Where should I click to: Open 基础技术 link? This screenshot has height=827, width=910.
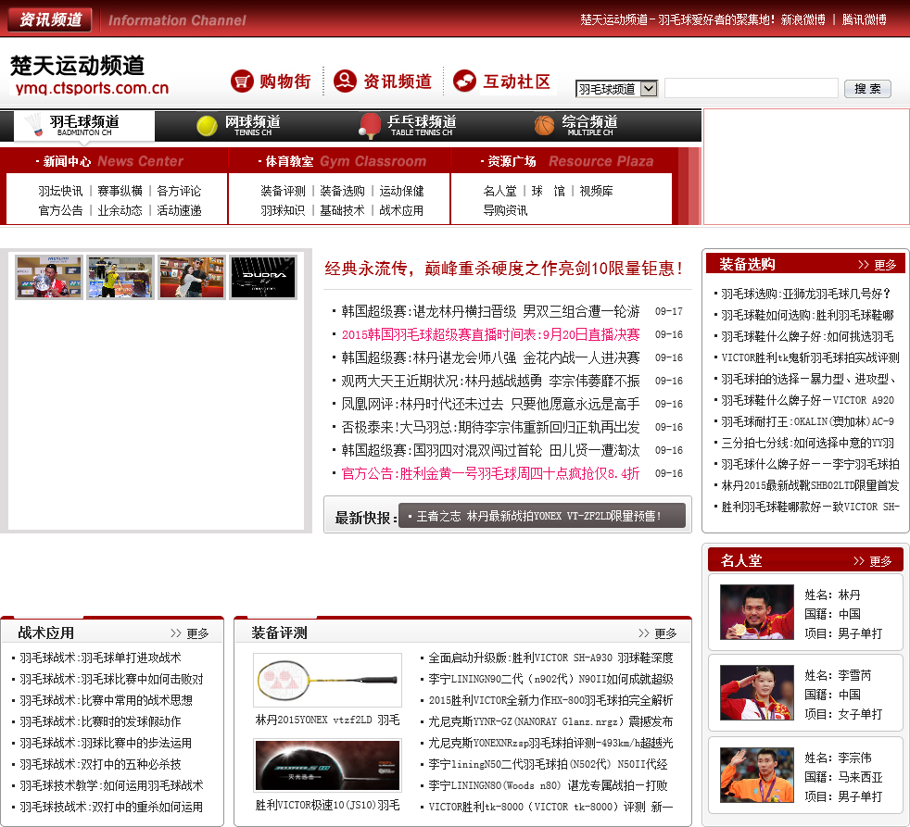[343, 210]
